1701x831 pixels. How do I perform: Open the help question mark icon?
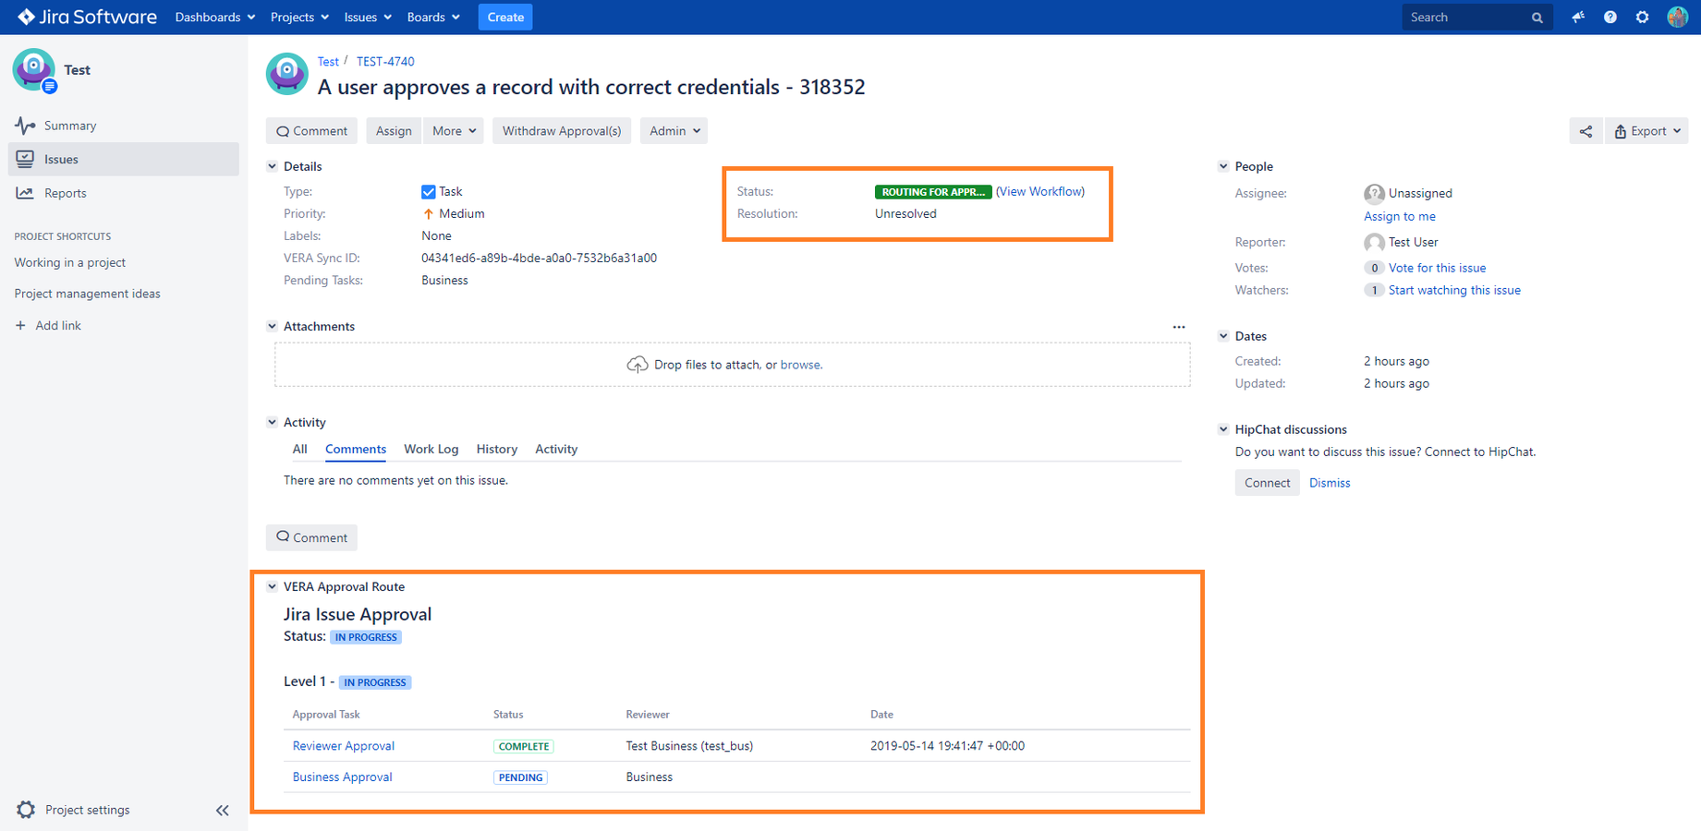click(x=1610, y=17)
